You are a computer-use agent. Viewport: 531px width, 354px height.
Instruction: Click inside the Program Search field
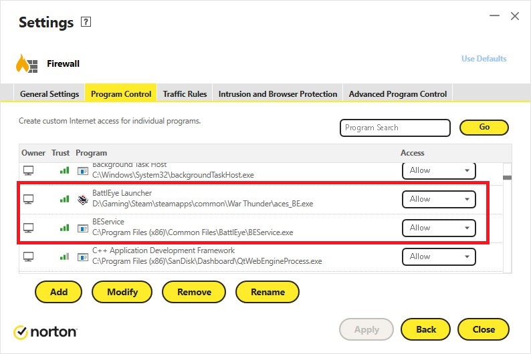click(395, 128)
